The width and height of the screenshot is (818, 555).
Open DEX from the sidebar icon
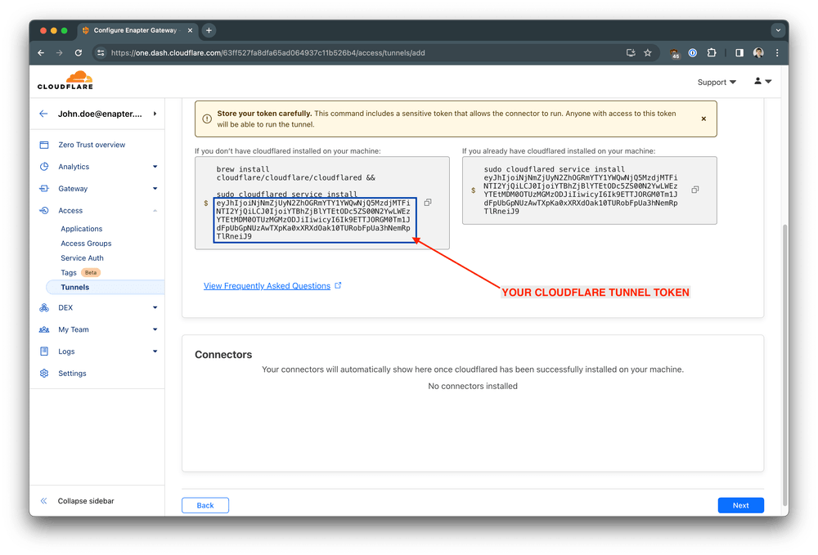(44, 307)
